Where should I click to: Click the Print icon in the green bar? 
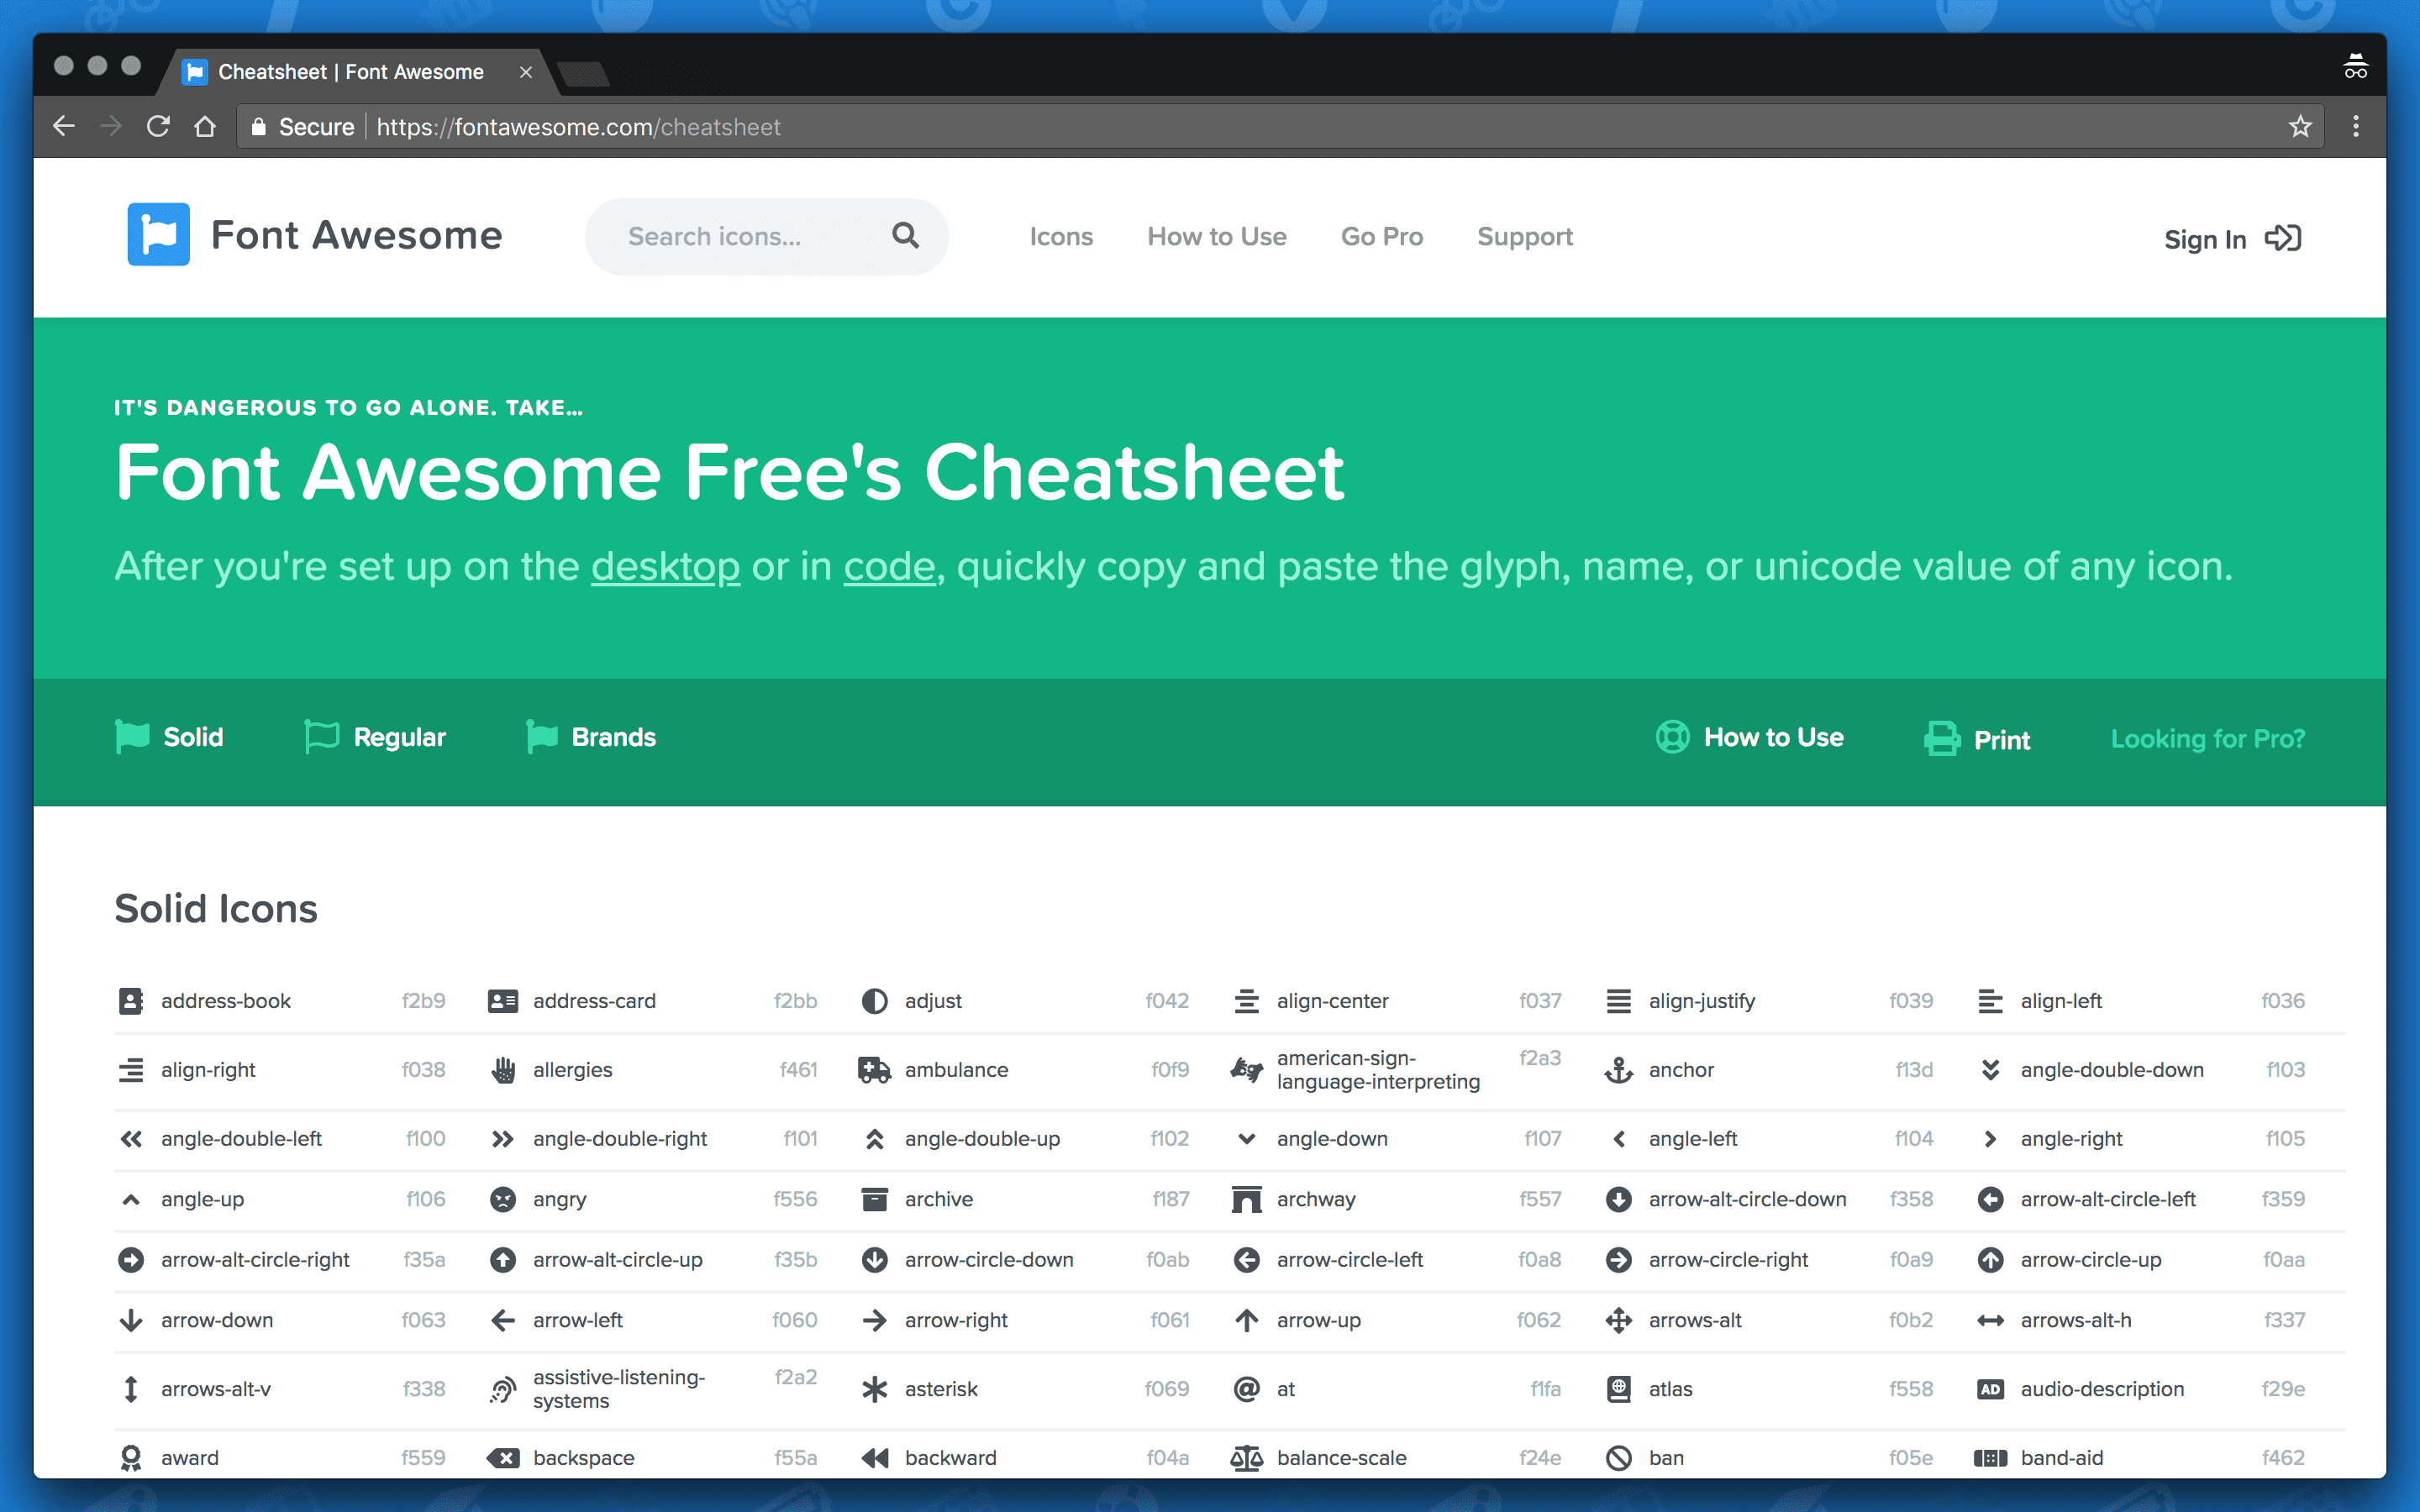[x=1942, y=738]
